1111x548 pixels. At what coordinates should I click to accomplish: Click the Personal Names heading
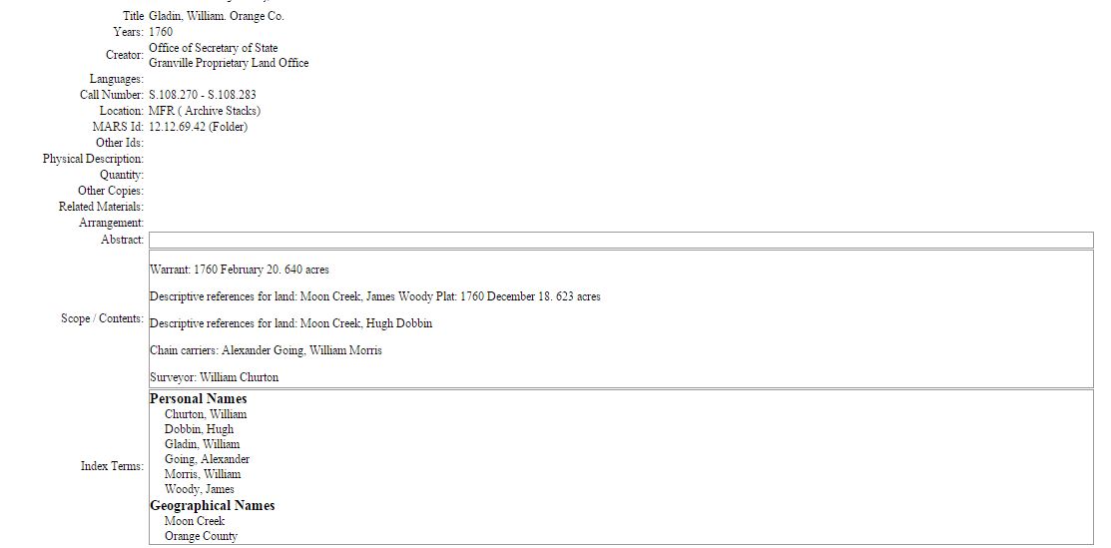198,399
